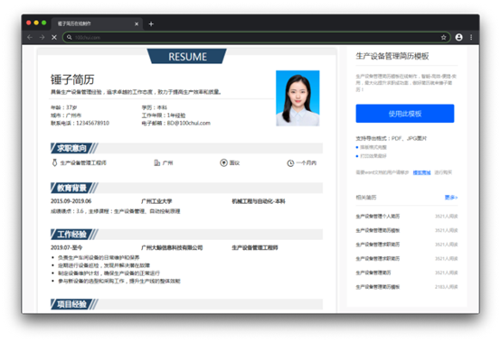Open the first related resume 生产设备管理个人简历
This screenshot has height=342, width=501.
(x=378, y=216)
